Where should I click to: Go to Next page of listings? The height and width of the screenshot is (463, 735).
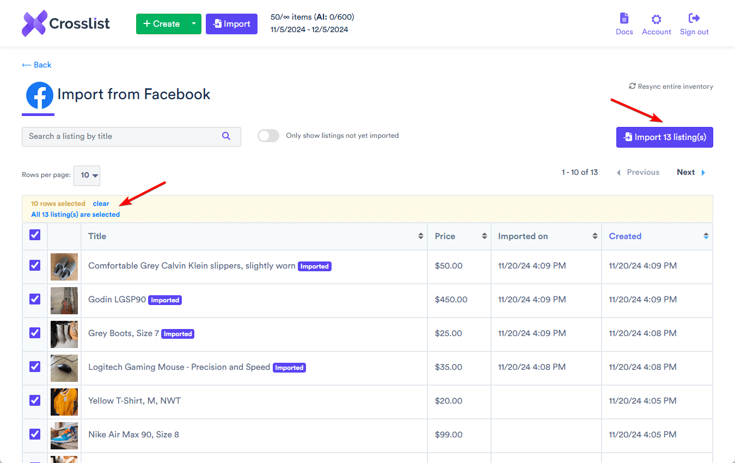tap(691, 172)
